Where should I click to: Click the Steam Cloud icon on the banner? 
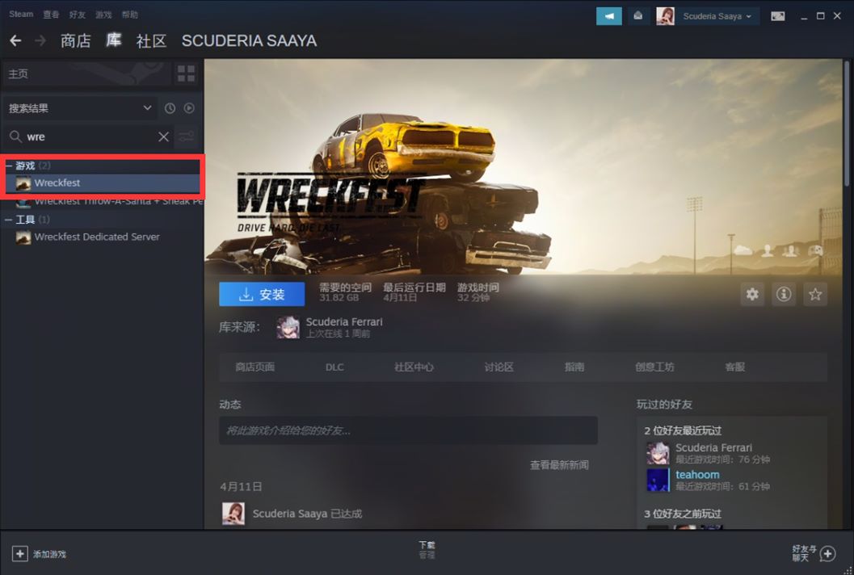tap(743, 250)
